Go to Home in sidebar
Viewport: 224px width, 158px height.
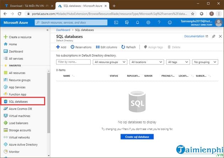(10, 44)
